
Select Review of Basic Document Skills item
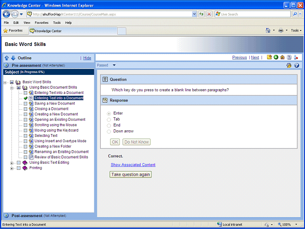pos(61,157)
